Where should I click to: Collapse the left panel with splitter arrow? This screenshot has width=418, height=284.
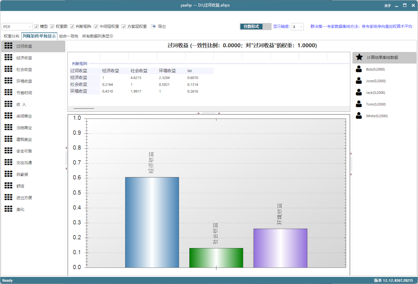pyautogui.click(x=66, y=148)
